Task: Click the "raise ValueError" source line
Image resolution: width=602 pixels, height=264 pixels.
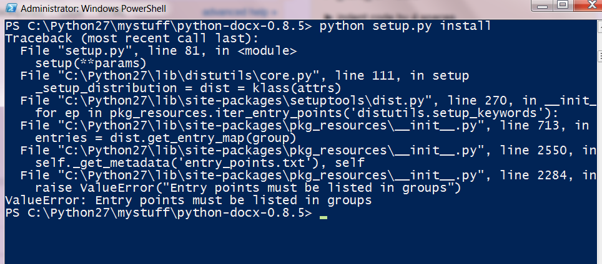Action: (x=247, y=188)
